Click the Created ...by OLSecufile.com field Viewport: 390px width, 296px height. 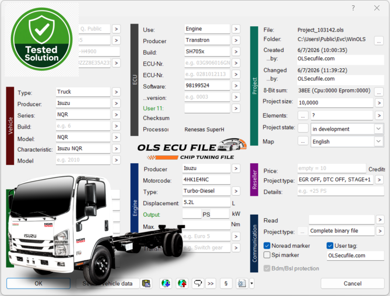point(341,59)
